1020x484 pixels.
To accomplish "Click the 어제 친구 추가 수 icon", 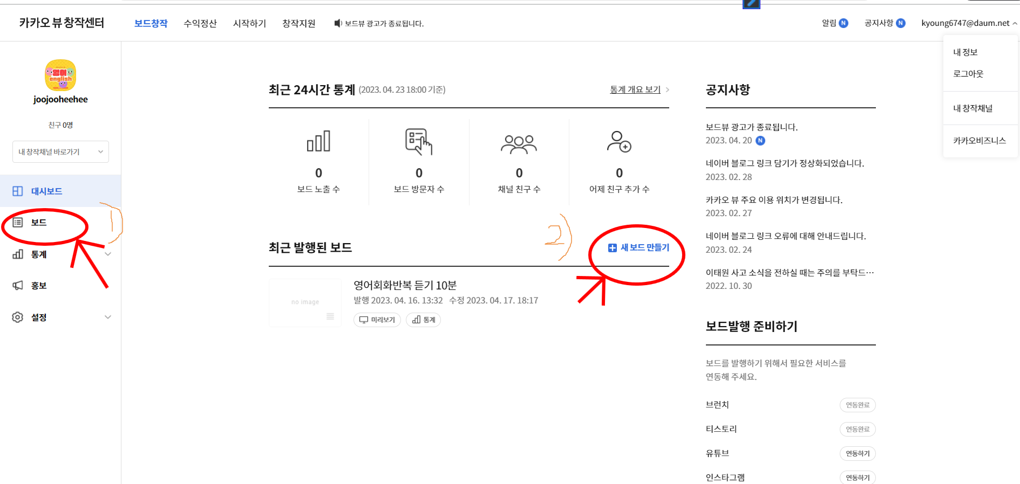I will (619, 142).
